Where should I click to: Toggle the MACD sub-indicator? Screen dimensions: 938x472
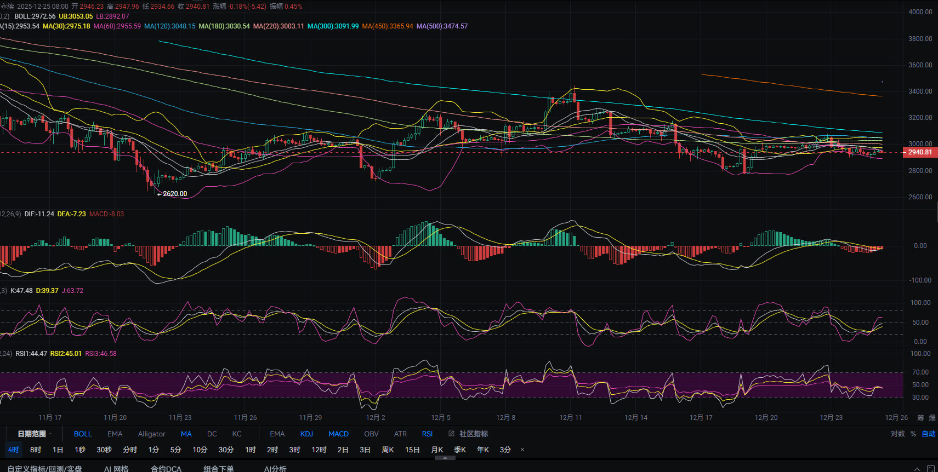click(x=338, y=434)
